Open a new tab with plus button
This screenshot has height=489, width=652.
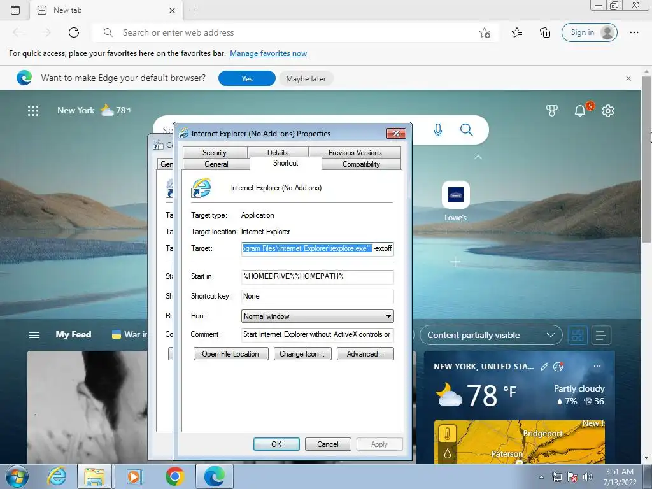click(x=194, y=10)
